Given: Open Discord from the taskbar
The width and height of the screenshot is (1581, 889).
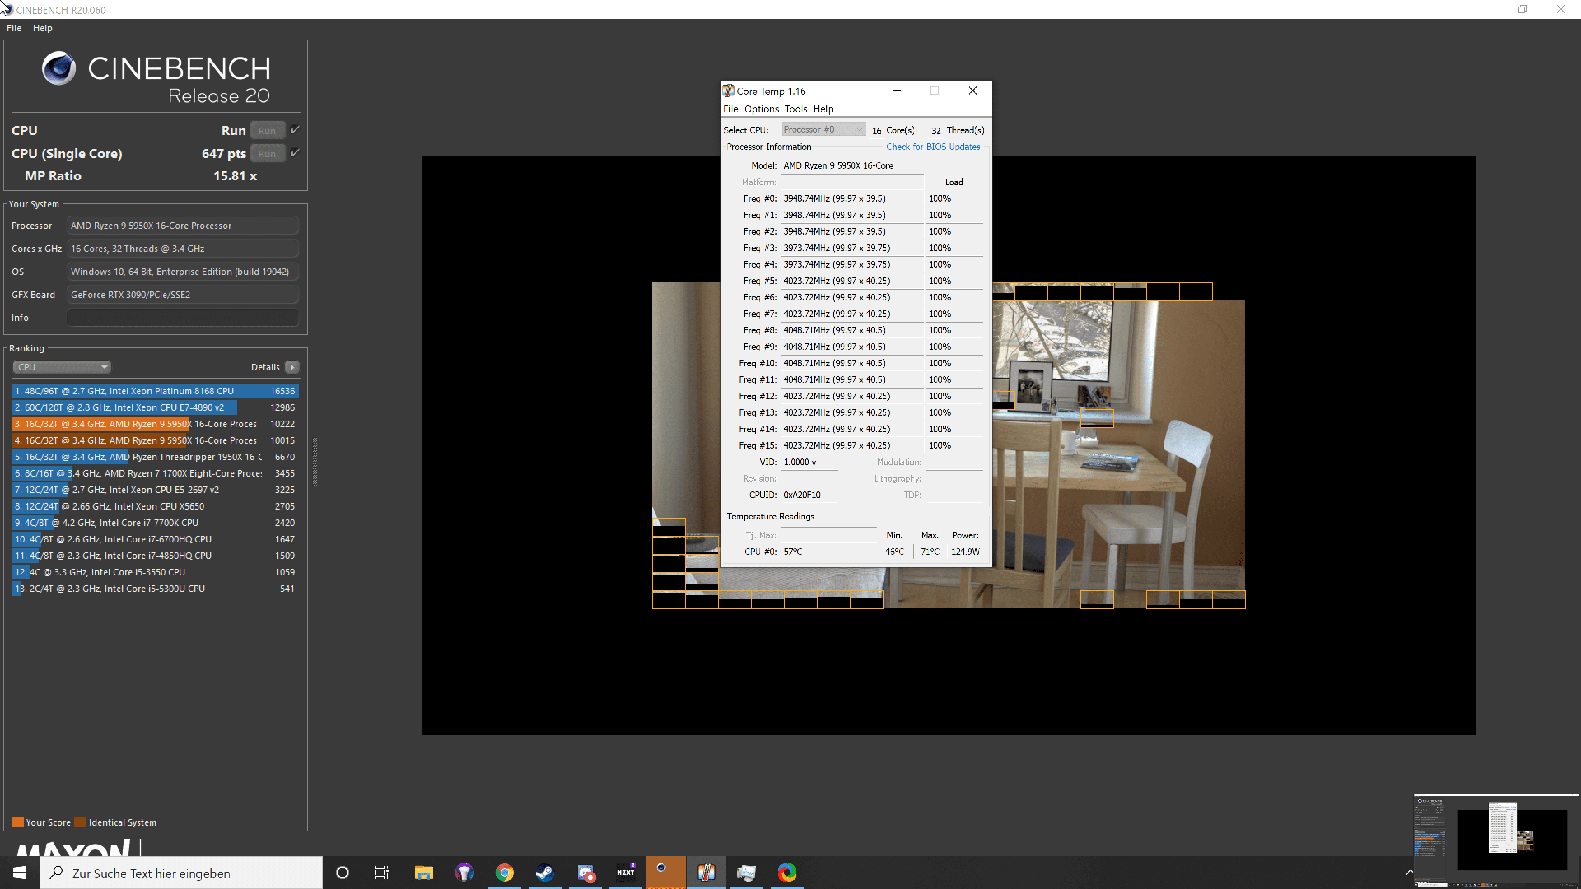Looking at the screenshot, I should [x=585, y=873].
